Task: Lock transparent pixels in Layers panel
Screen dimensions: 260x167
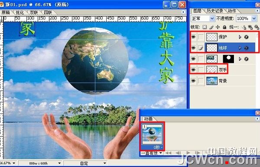Action: (x=205, y=27)
